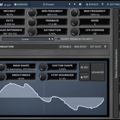Toggle the Bypass button
The image size is (120, 120).
point(92,4)
